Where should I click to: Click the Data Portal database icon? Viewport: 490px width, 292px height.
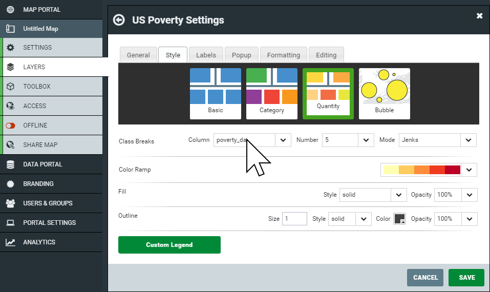point(10,164)
